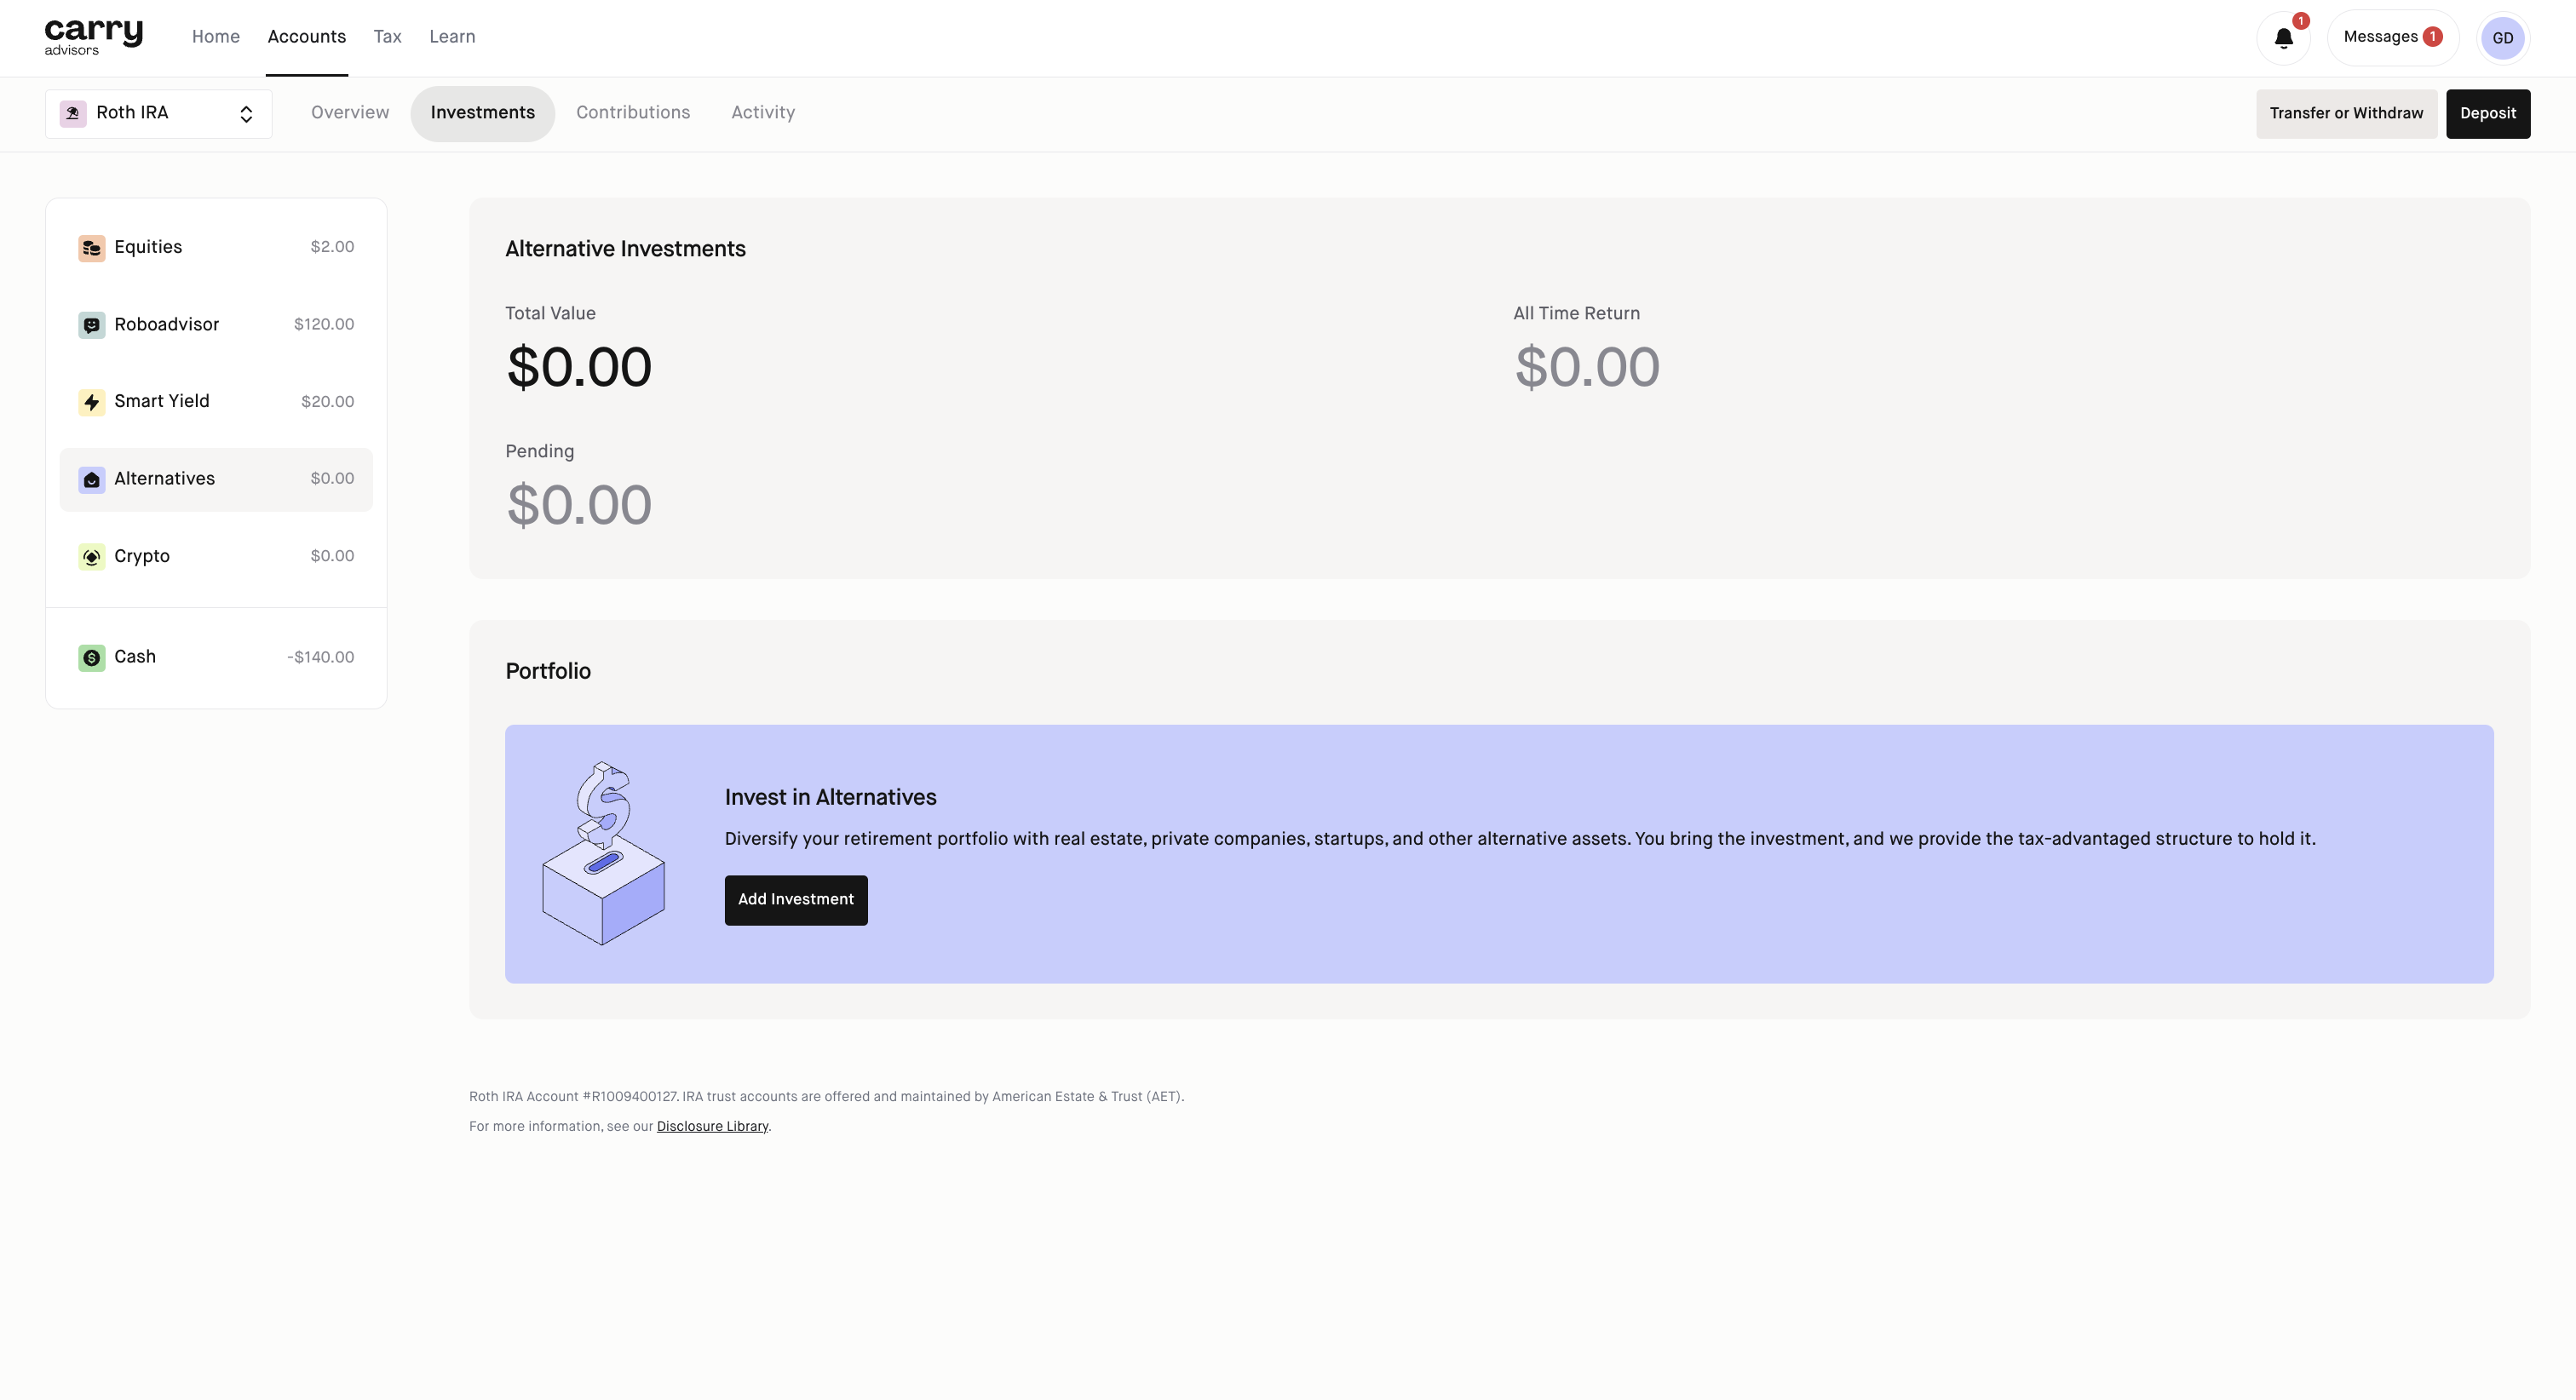Navigate to the Learn section
Screen dimensions: 2576x1400
tap(452, 37)
